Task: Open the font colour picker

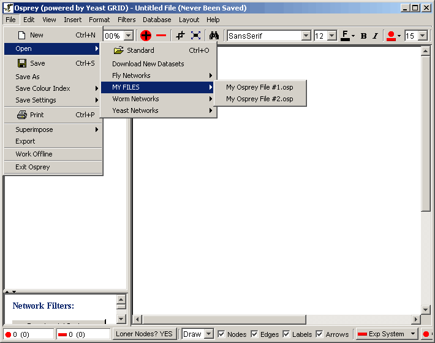Action: click(x=347, y=36)
